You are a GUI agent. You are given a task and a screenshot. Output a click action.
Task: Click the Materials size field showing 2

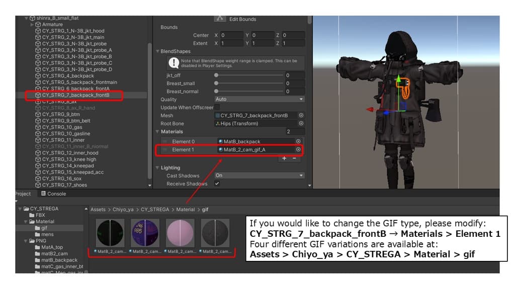[295, 132]
